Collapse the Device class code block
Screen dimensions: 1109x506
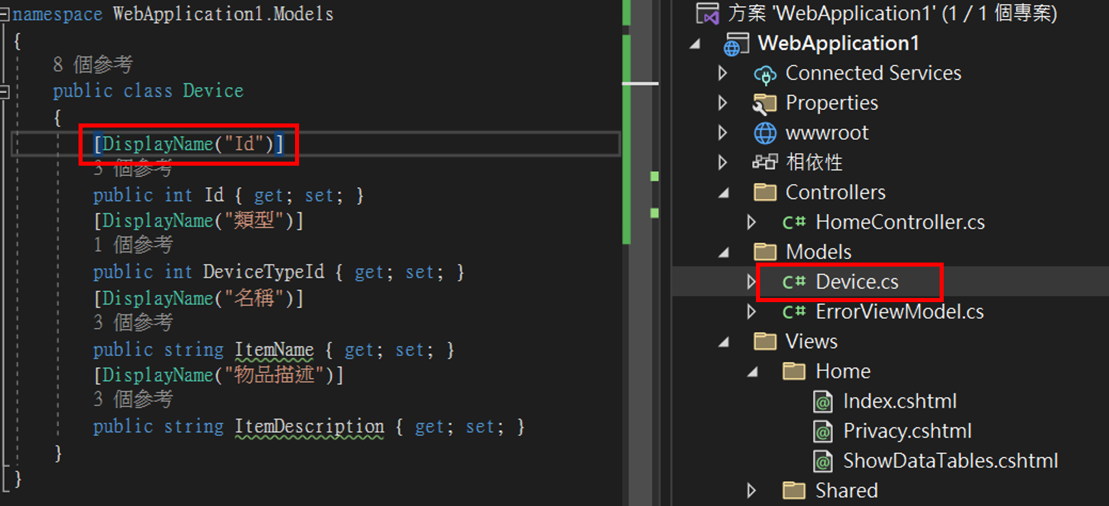point(5,91)
